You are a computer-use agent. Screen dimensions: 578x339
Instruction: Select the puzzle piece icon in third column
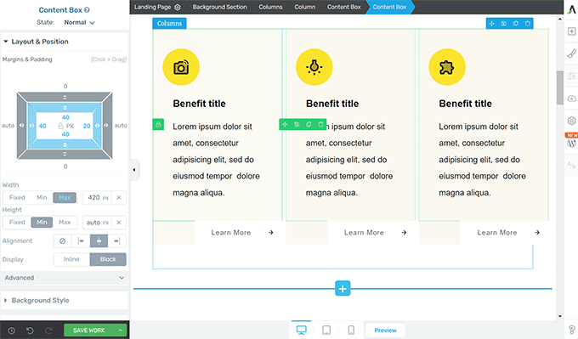point(447,67)
